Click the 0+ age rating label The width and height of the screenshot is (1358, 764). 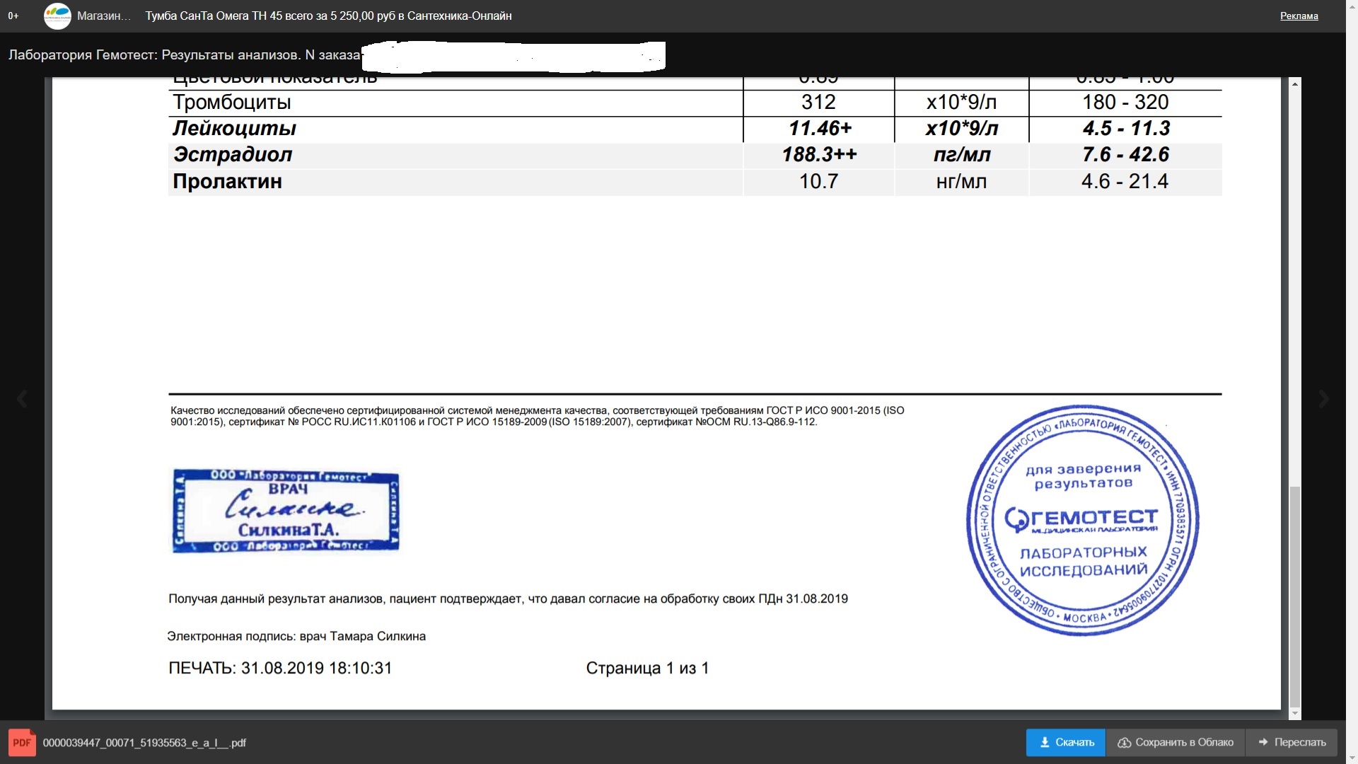[13, 16]
